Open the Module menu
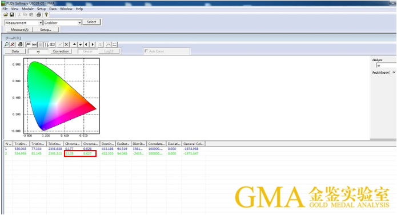Viewport: 397px width, 215px height. pos(27,9)
